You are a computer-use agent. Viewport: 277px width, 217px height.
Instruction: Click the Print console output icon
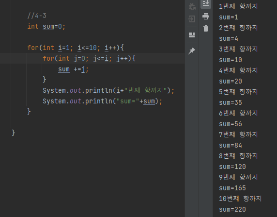[x=206, y=16]
